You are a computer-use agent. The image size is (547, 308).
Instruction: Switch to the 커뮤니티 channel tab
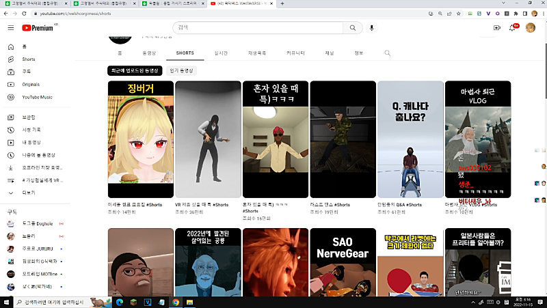pyautogui.click(x=295, y=53)
